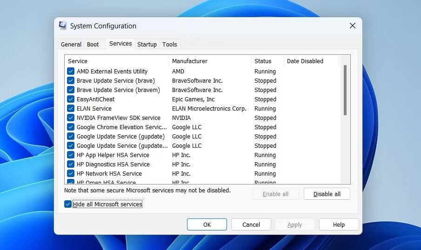Disable the ELAN Service checkbox
Image resolution: width=421 pixels, height=250 pixels.
[71, 108]
